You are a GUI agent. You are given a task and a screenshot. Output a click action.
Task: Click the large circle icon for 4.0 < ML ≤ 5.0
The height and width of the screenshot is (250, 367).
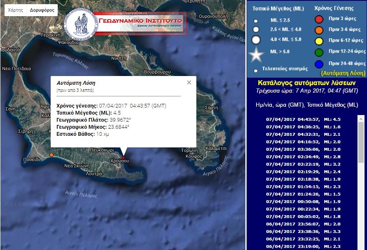point(256,40)
